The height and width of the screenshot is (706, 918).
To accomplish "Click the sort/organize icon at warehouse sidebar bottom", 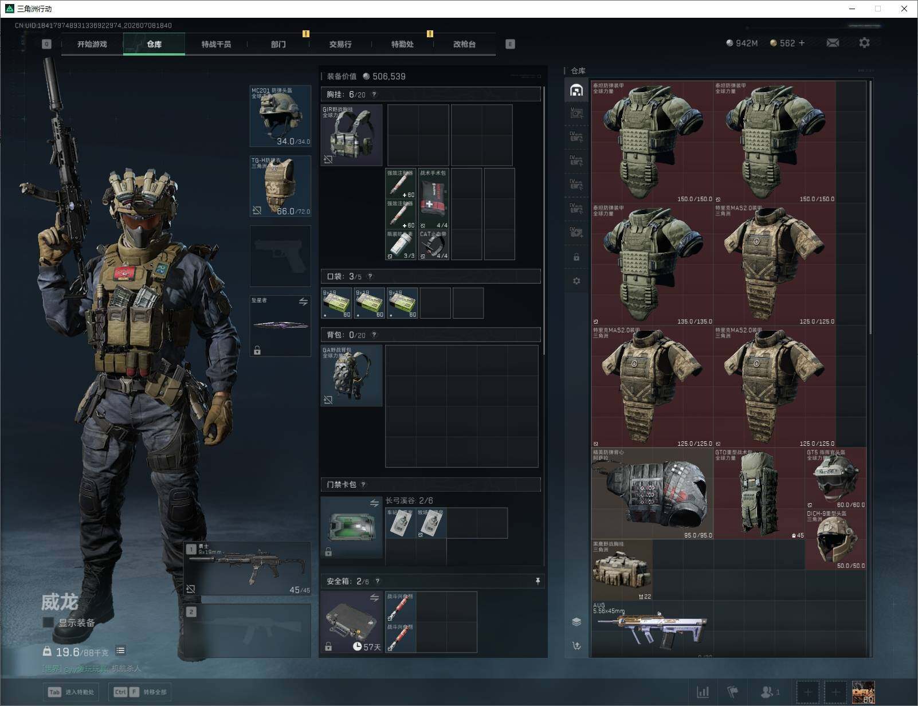I will [x=576, y=646].
